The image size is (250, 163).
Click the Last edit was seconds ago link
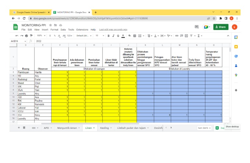(x=113, y=30)
